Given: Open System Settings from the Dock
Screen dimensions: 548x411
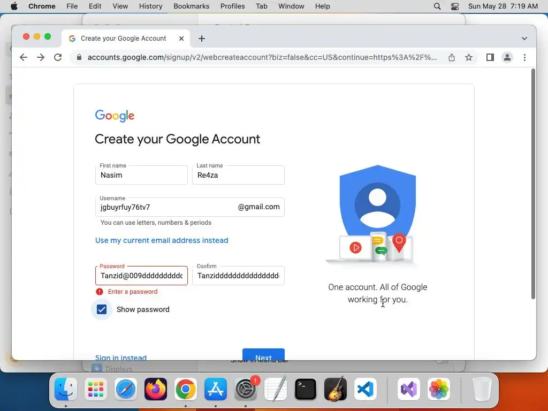Looking at the screenshot, I should (x=246, y=389).
